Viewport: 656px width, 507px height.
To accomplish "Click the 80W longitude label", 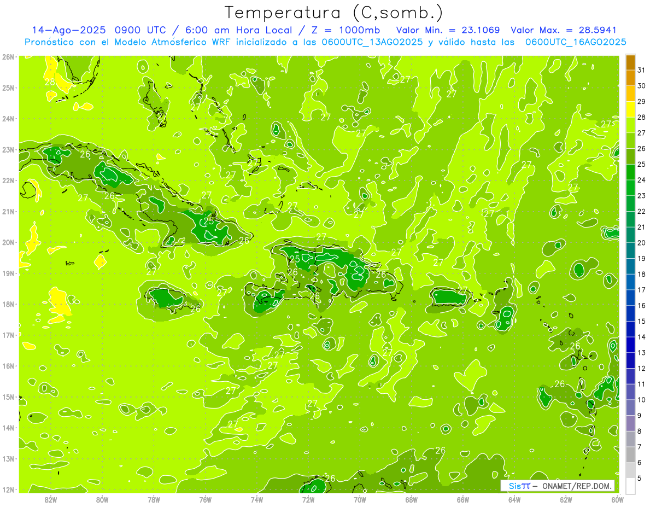I will coord(102,499).
